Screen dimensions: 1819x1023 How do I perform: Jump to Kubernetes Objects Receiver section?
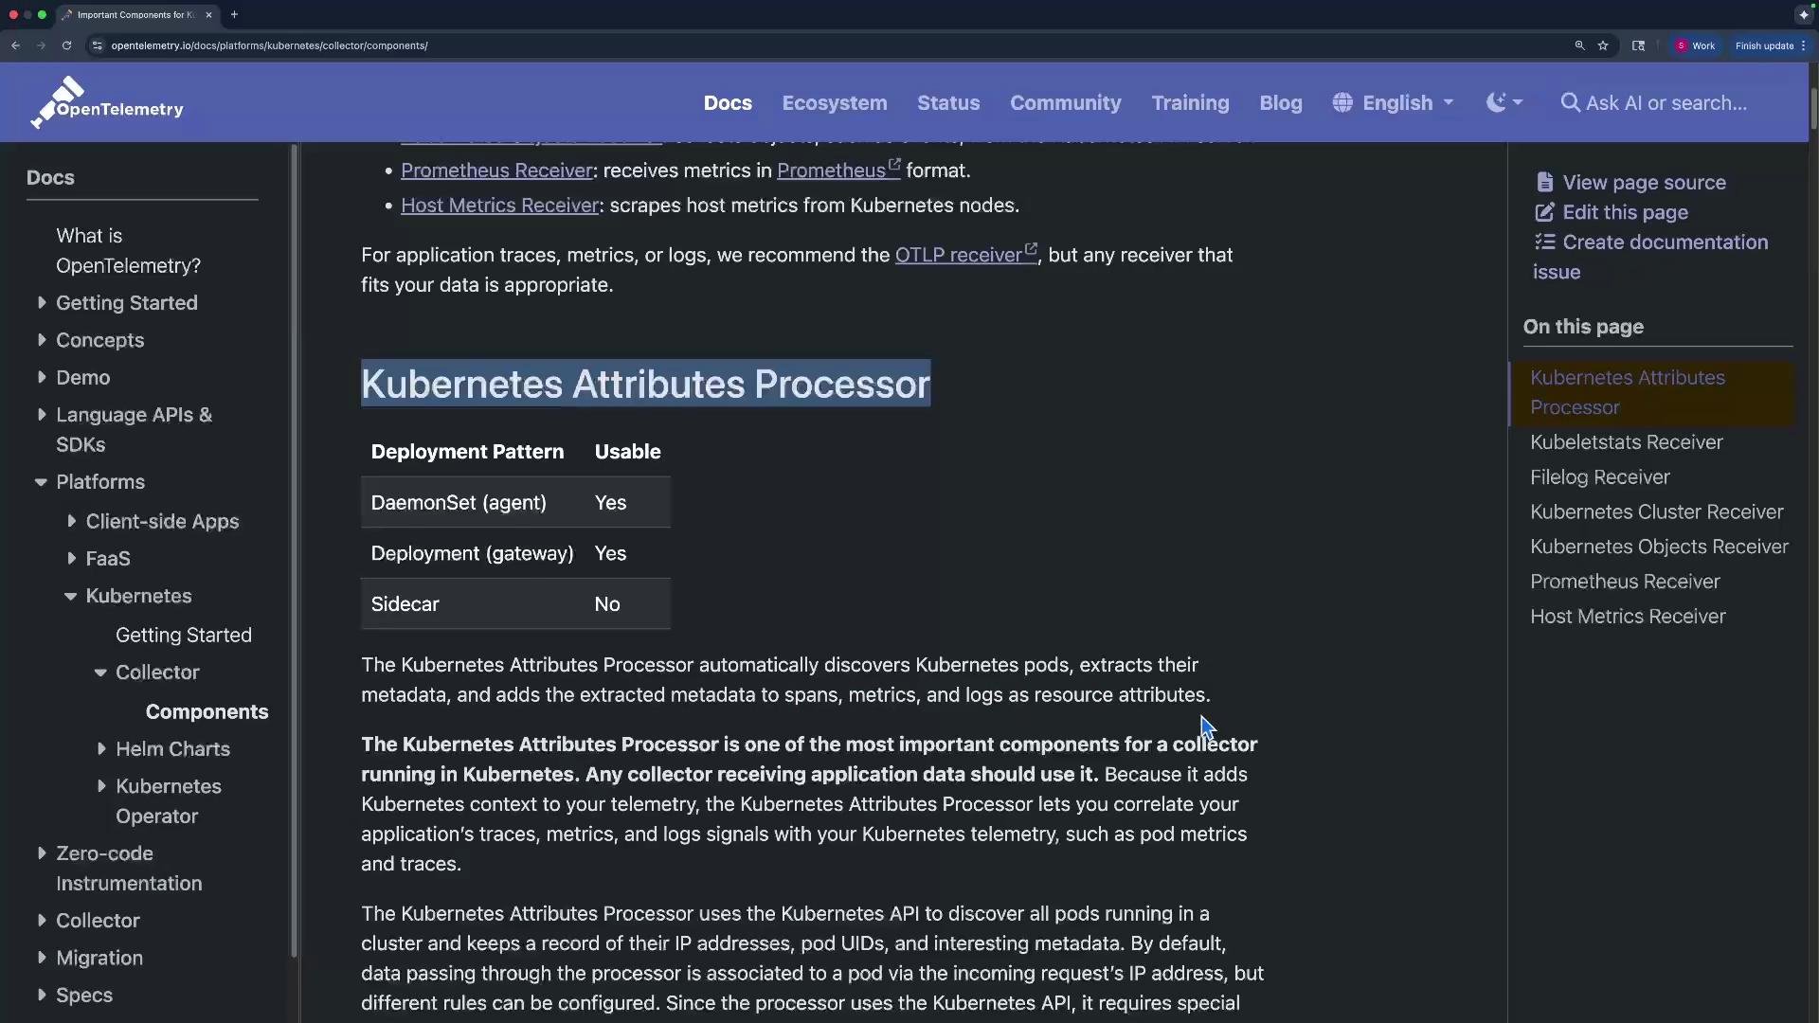1659,547
